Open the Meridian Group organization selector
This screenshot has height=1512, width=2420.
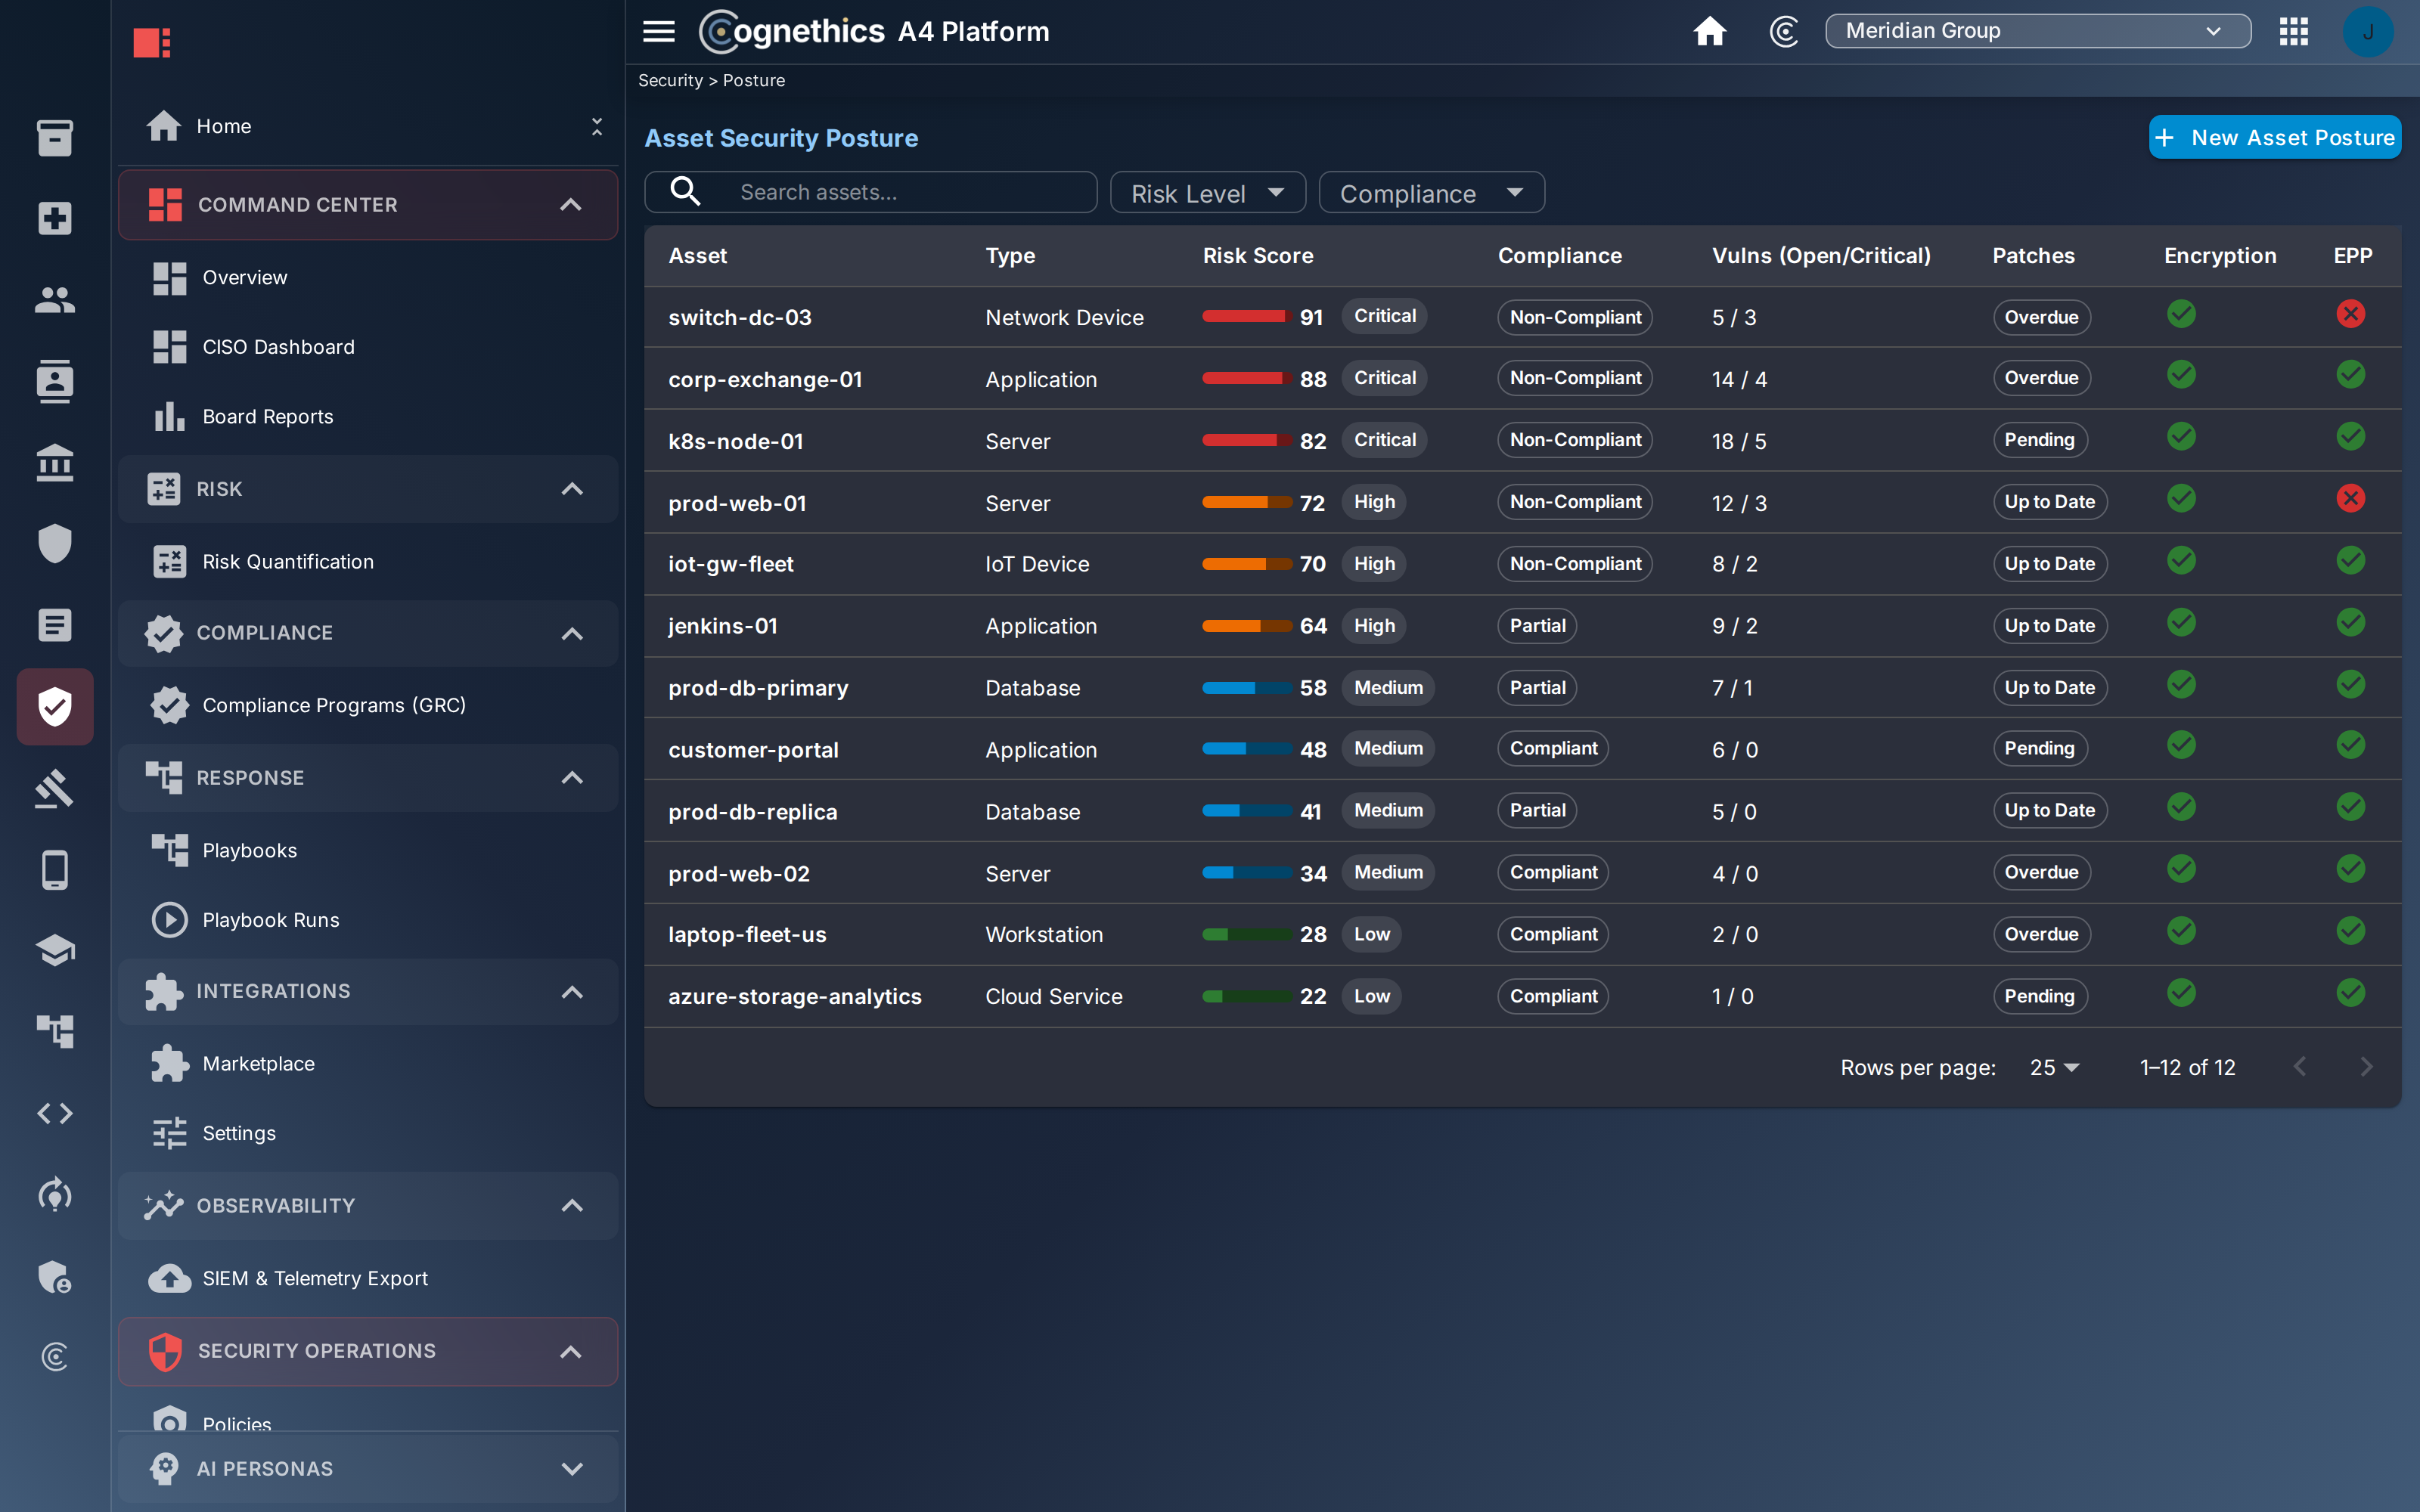click(x=2037, y=31)
